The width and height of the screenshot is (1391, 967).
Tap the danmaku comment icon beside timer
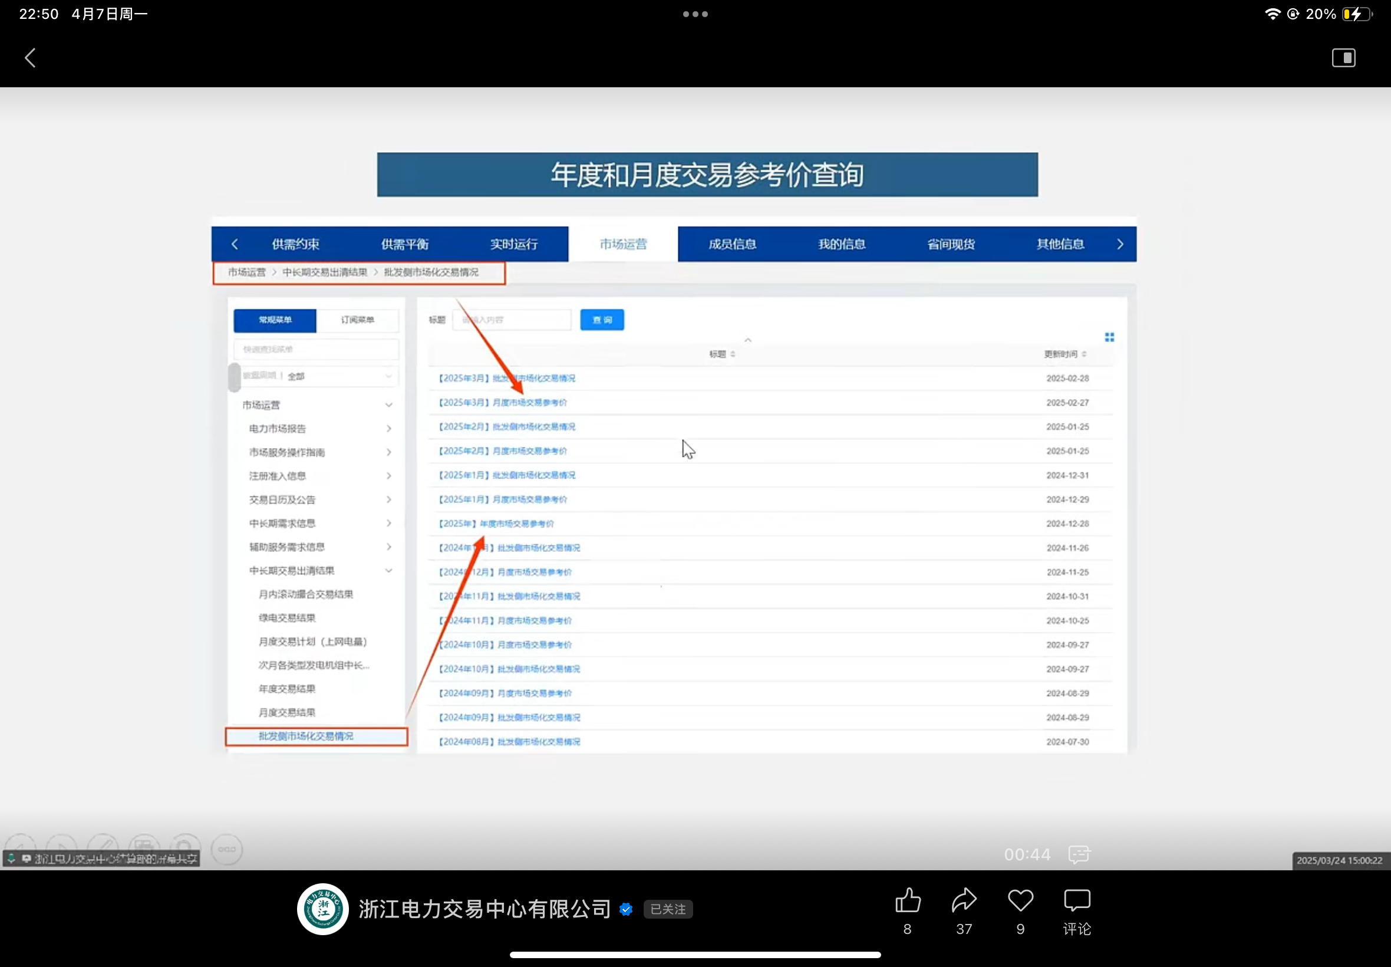pos(1079,854)
